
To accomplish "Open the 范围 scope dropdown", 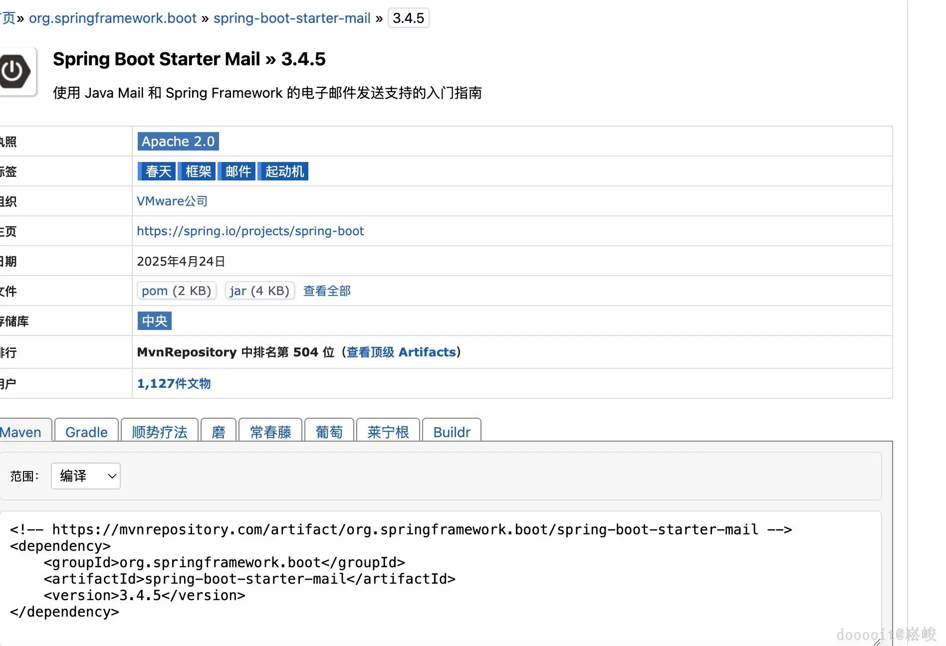I will point(86,476).
